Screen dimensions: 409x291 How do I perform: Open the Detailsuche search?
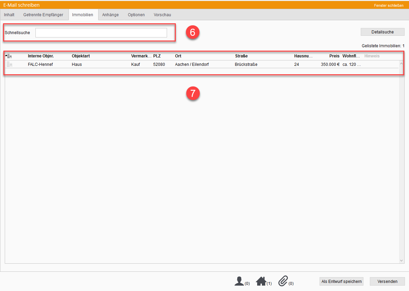click(382, 32)
